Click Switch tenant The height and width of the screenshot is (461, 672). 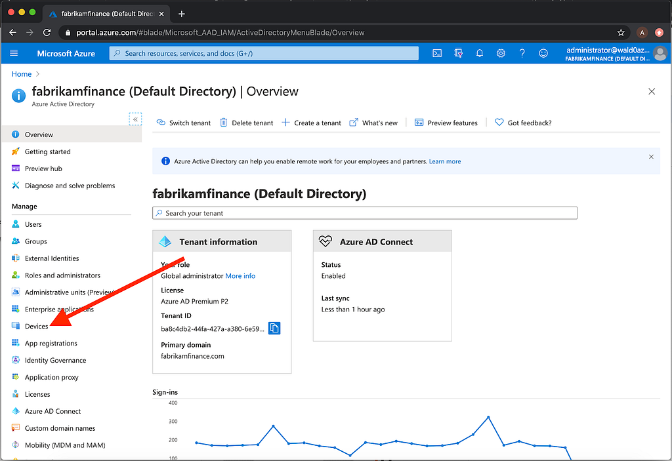click(184, 123)
